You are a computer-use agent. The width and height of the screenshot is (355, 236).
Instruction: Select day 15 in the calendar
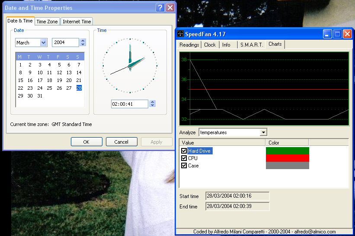click(x=20, y=80)
